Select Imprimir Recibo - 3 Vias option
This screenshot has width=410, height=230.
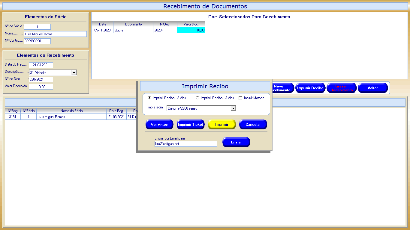click(197, 98)
